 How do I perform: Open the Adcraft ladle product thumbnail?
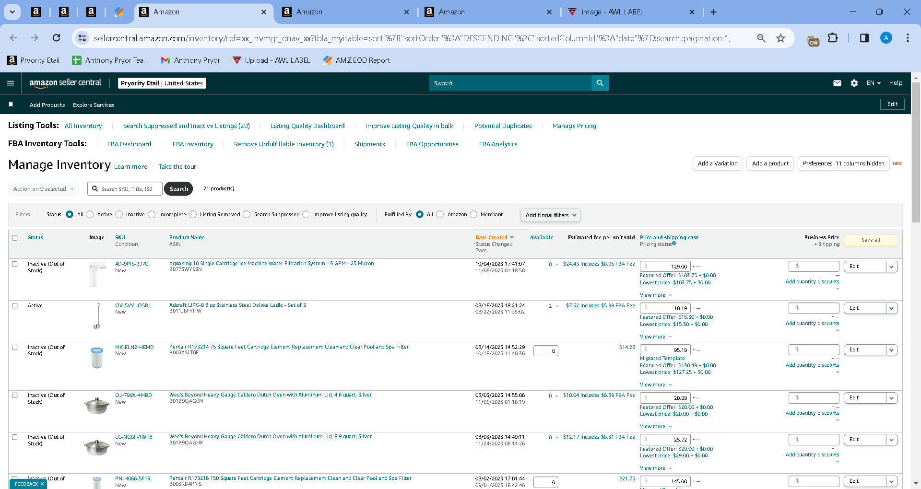[97, 316]
